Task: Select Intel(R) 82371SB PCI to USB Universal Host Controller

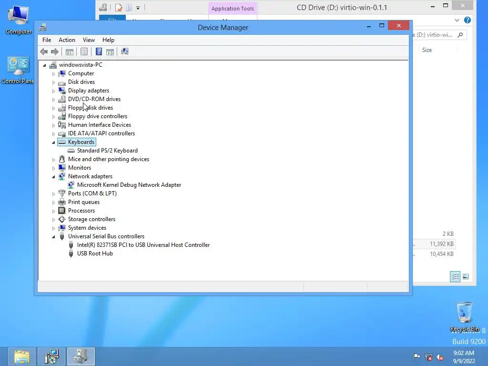Action: click(143, 245)
